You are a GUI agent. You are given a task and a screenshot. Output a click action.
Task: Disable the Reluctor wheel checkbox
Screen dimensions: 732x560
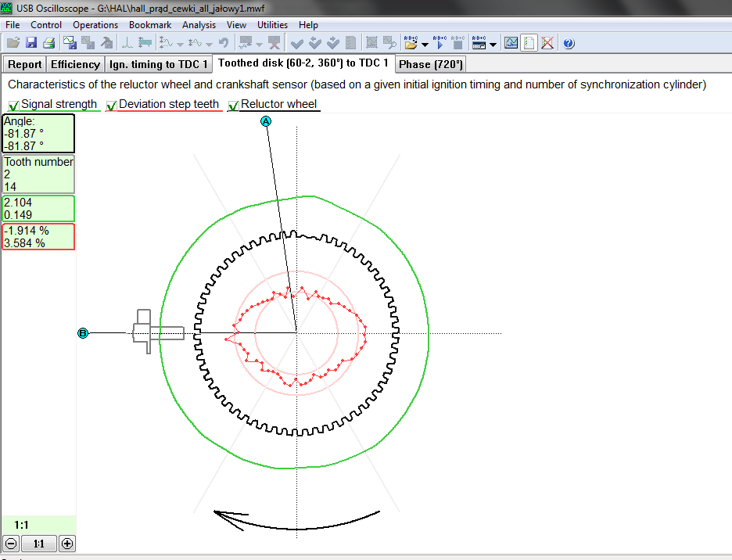pos(234,106)
